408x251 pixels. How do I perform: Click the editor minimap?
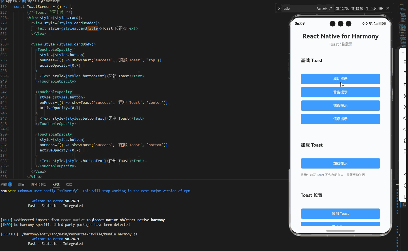point(403,25)
